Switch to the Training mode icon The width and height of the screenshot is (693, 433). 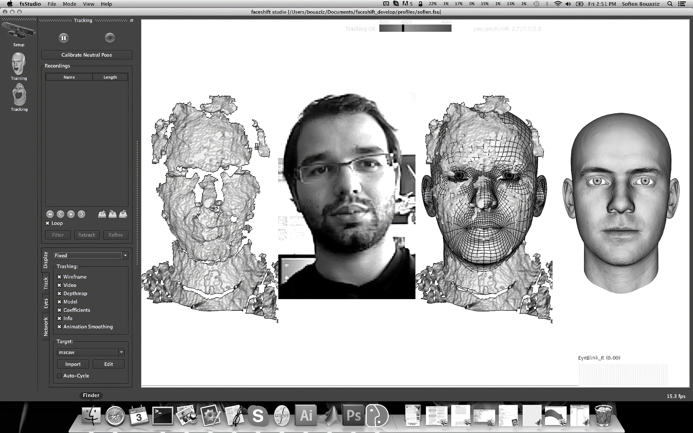pyautogui.click(x=18, y=64)
